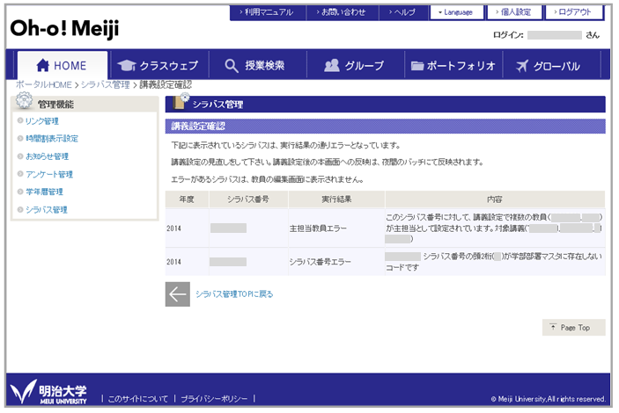Open 利用マニュアル in top menu
The width and height of the screenshot is (619, 413).
tap(268, 12)
